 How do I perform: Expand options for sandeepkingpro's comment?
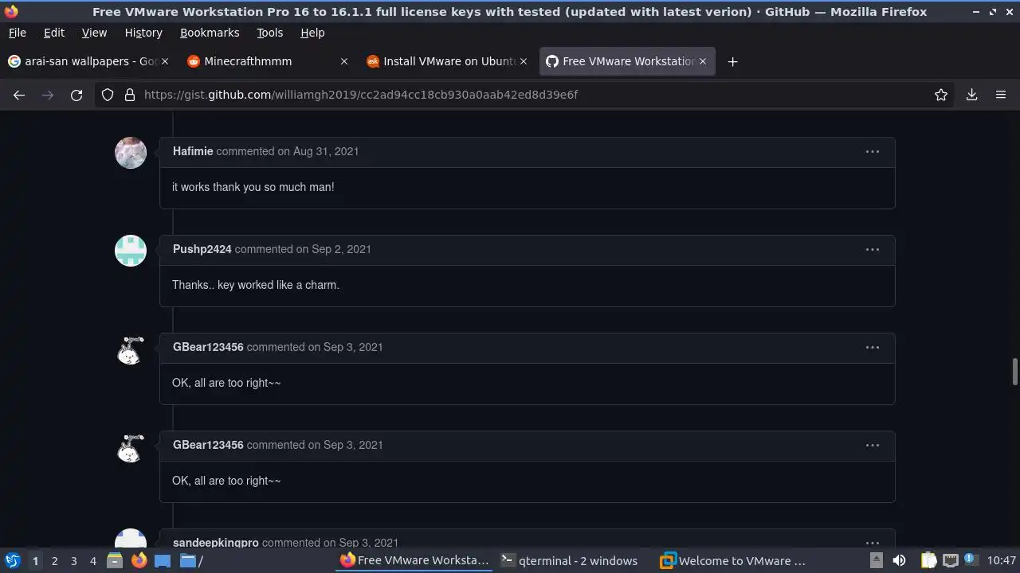[x=873, y=543]
